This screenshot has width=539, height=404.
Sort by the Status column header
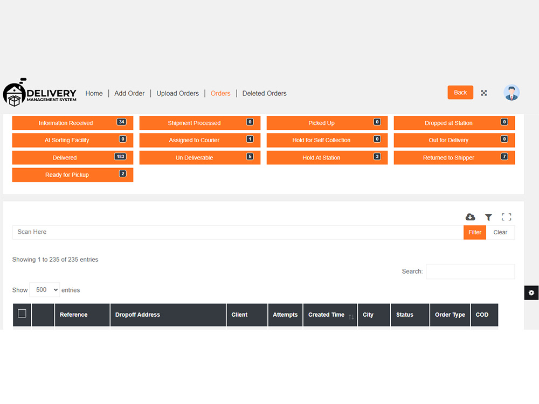point(410,315)
